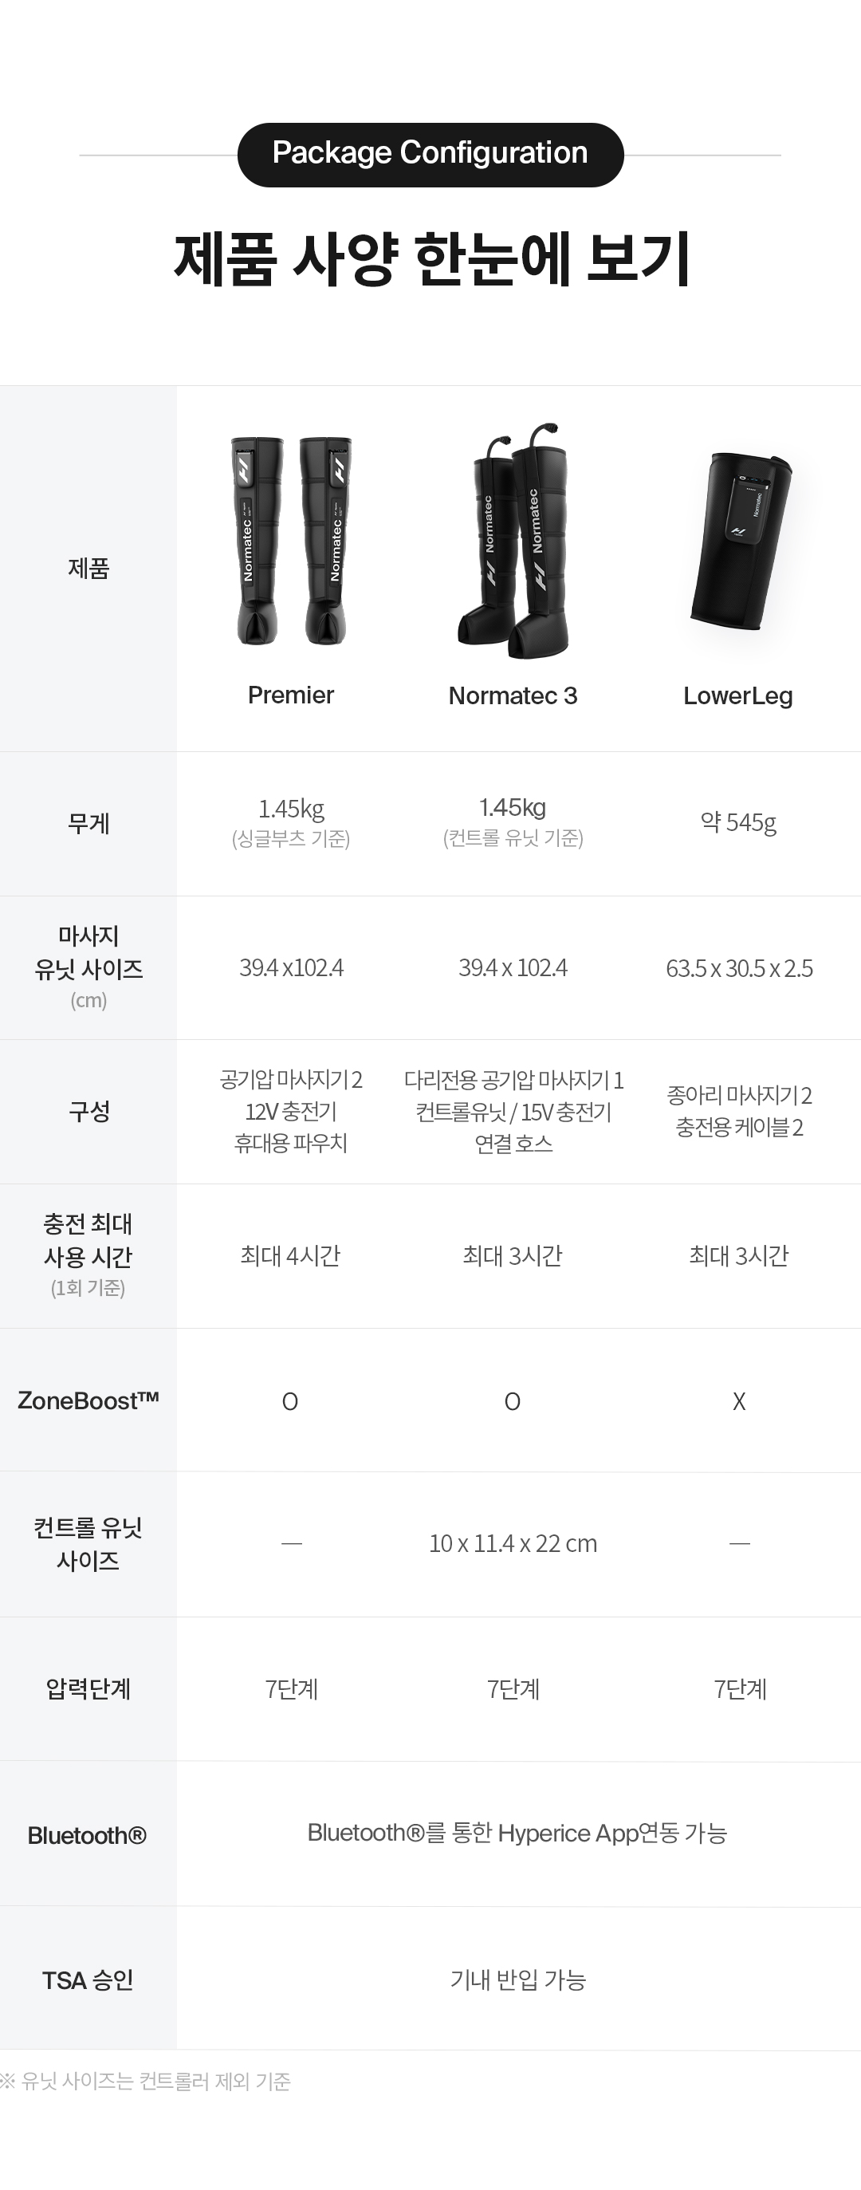861x2190 pixels.
Task: Click the 제품 사양 한눈에 보기 heading
Action: tap(431, 259)
